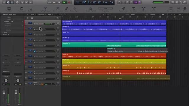The height and width of the screenshot is (106, 189).
Task: Toggle the purple Metronome button
Action: 140,2
